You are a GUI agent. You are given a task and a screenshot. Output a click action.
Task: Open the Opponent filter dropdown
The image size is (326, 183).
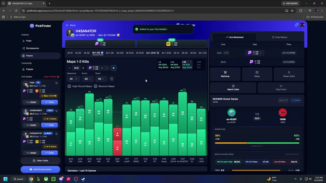tap(73, 79)
